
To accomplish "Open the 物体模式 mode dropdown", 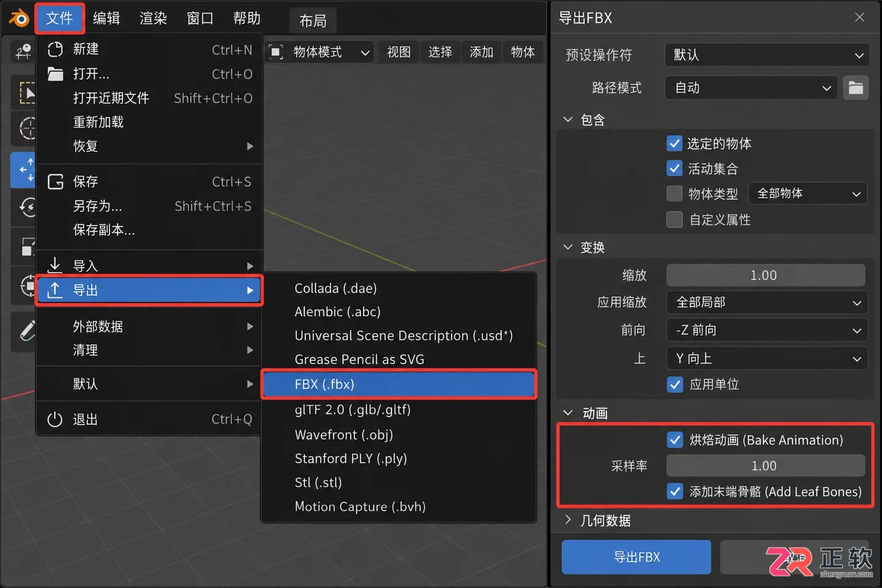I will coord(321,52).
